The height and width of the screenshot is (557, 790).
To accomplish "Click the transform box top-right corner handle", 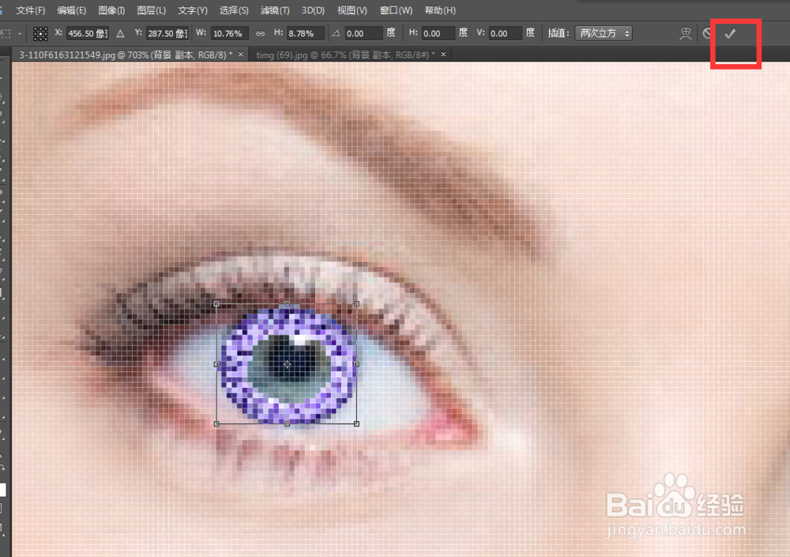I will click(x=357, y=304).
